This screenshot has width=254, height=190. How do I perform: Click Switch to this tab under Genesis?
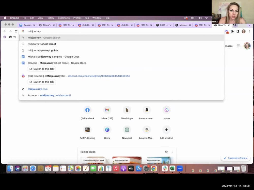[42, 69]
